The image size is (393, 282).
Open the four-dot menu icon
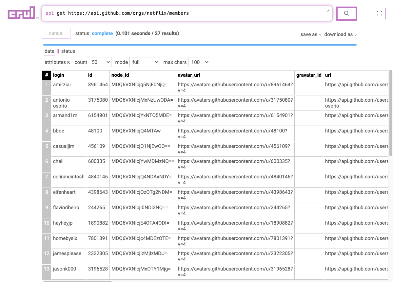coord(380,13)
